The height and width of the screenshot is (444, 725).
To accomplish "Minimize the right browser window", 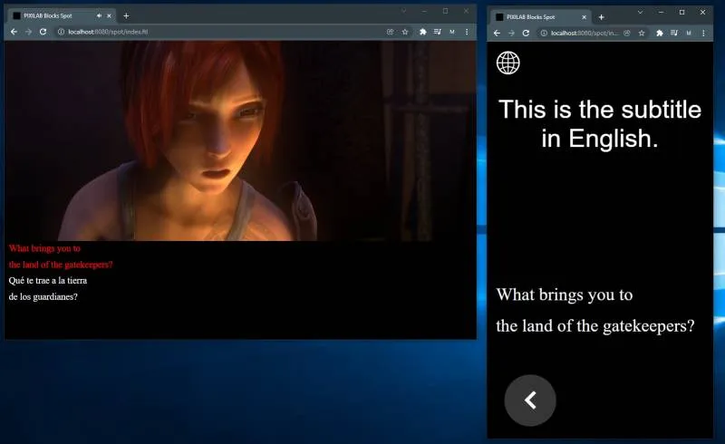I will point(662,13).
